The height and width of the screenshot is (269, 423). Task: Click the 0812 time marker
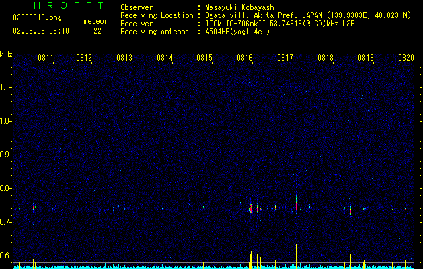pos(84,57)
